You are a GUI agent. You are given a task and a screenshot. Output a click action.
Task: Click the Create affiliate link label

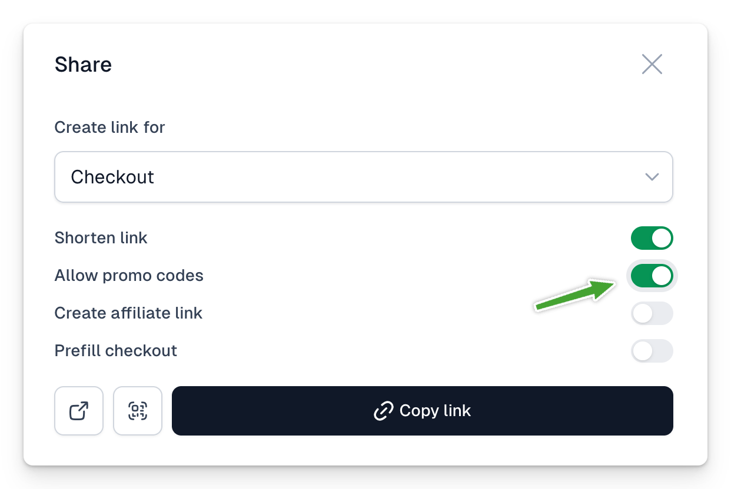[128, 313]
